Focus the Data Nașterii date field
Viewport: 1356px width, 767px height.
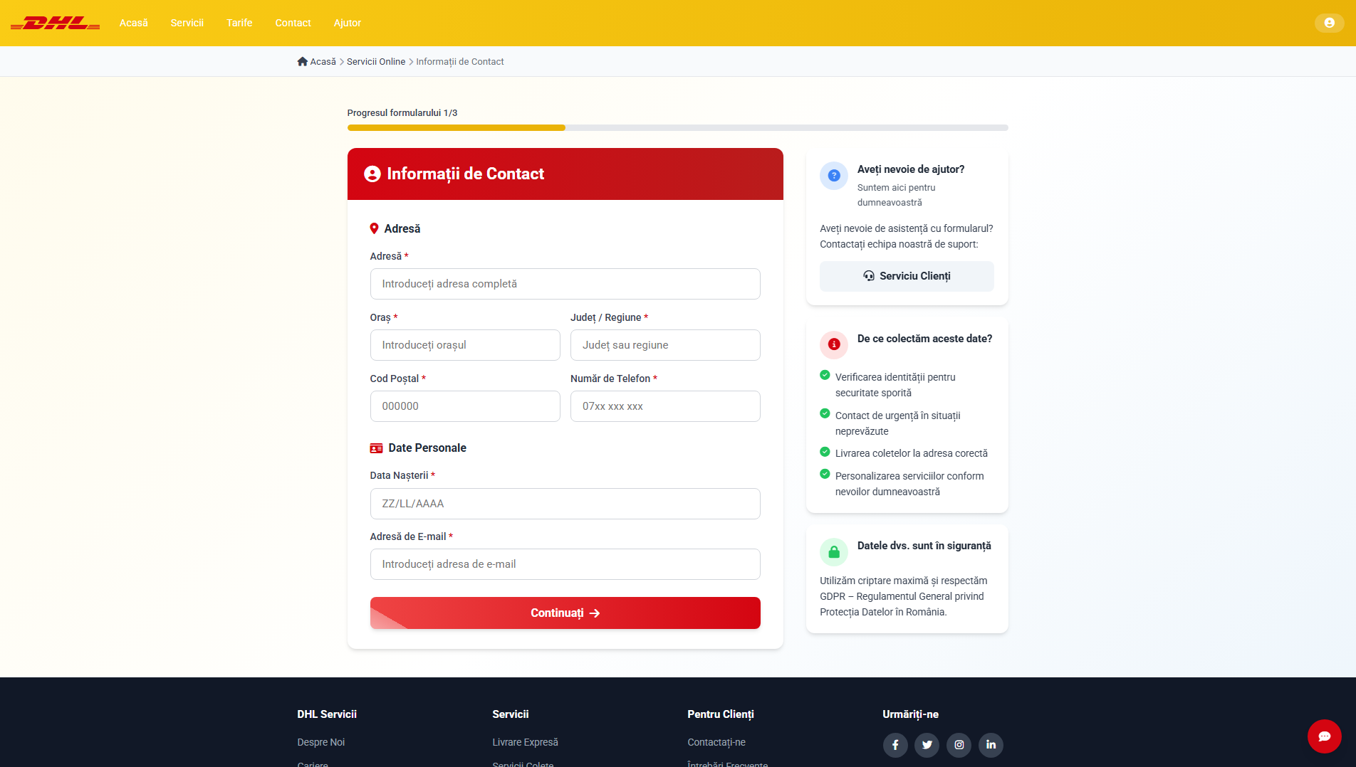pos(565,504)
